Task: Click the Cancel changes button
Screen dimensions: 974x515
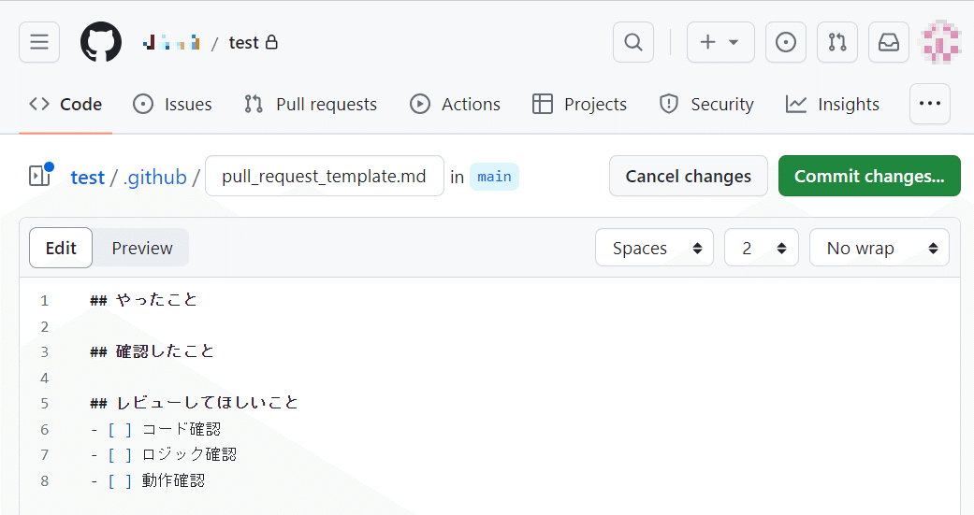Action: click(689, 176)
